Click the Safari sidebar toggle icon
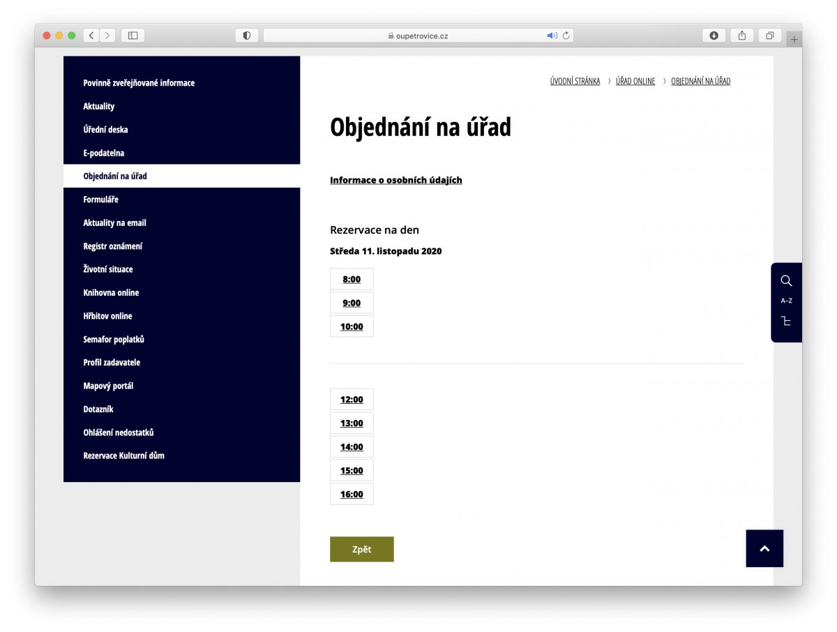Viewport: 837px width, 632px height. click(133, 36)
